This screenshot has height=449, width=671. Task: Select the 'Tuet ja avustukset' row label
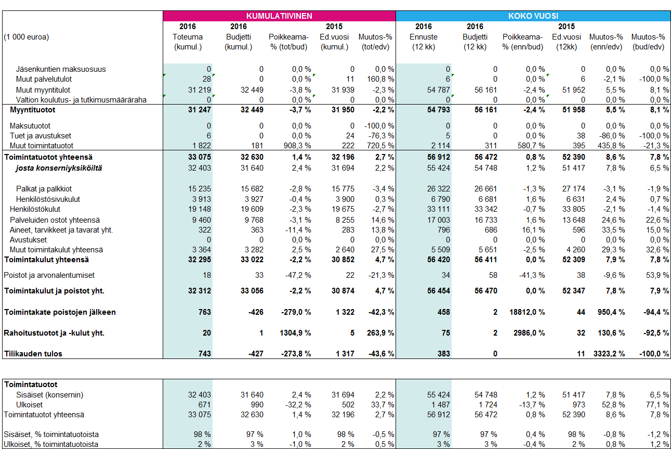pos(41,136)
